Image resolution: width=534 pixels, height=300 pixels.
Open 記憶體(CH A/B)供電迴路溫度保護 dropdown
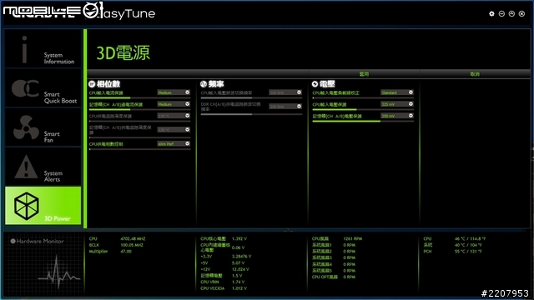pyautogui.click(x=174, y=130)
